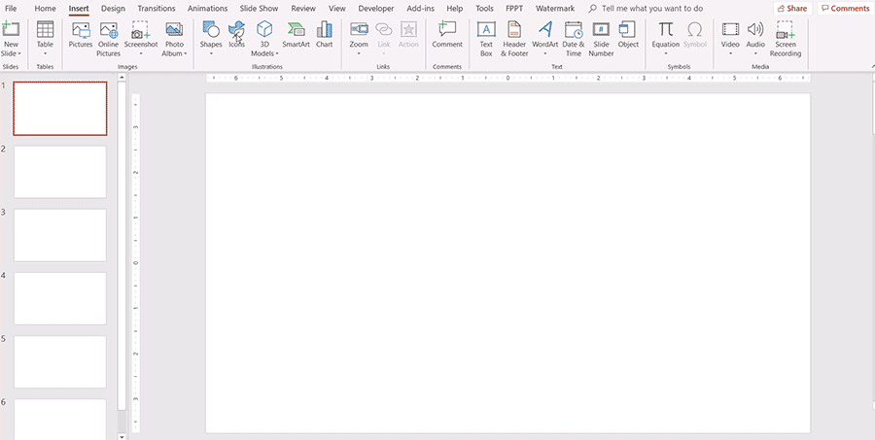The image size is (875, 440).
Task: Select slide 3 thumbnail
Action: pos(60,234)
